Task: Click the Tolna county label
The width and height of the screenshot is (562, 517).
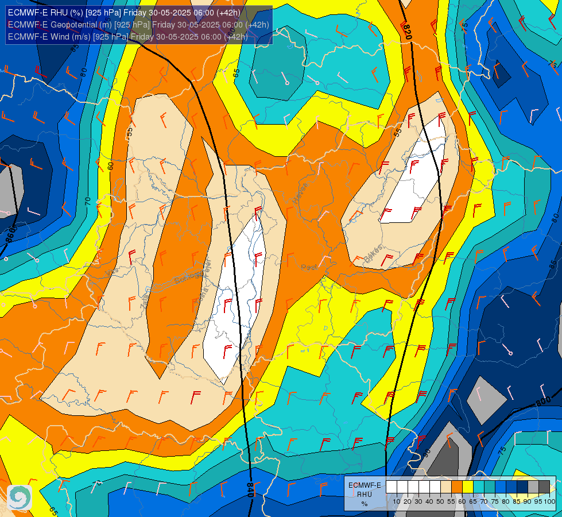Action: pyautogui.click(x=201, y=297)
